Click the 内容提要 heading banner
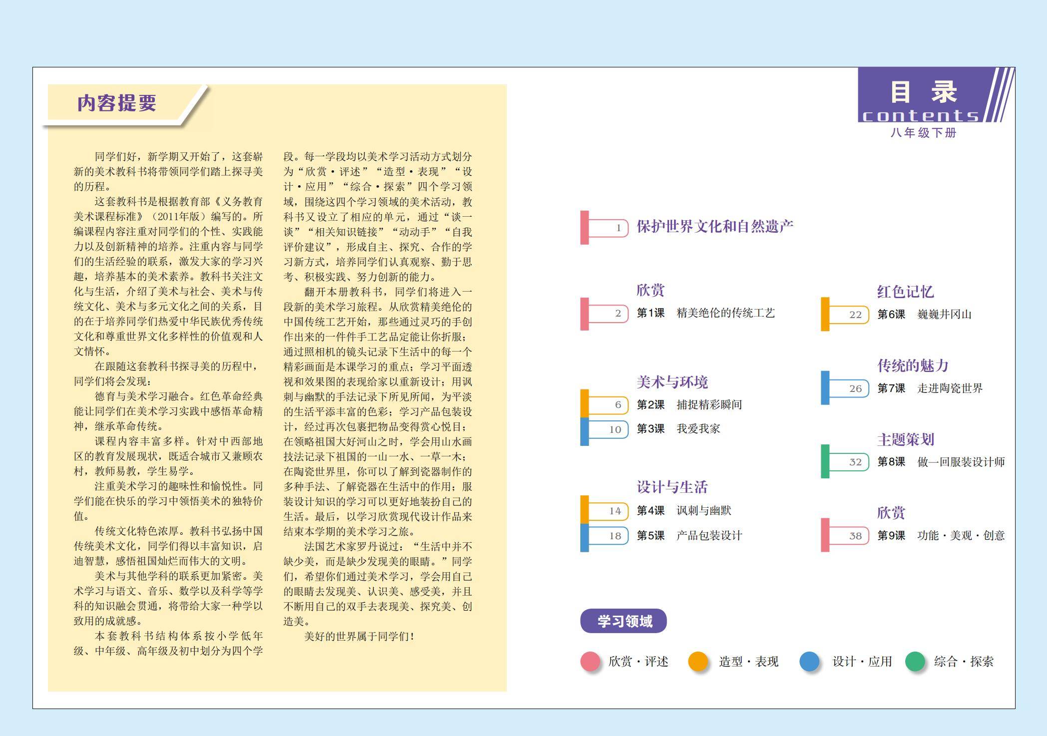This screenshot has height=736, width=1047. (x=117, y=103)
